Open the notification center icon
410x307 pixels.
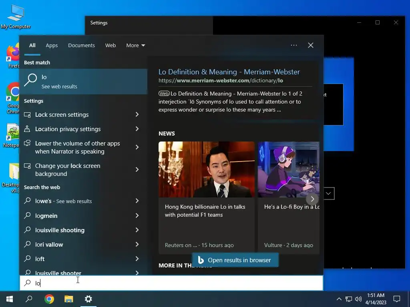(397, 299)
